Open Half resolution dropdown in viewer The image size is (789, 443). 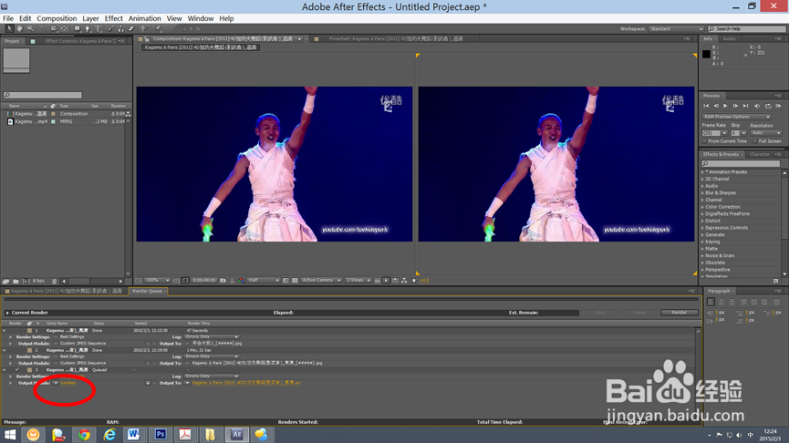tap(264, 280)
